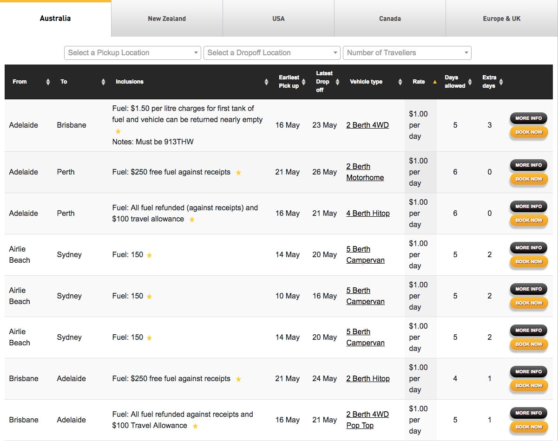The width and height of the screenshot is (558, 441).
Task: Book Now for Adelaide to Brisbane
Action: coord(528,132)
